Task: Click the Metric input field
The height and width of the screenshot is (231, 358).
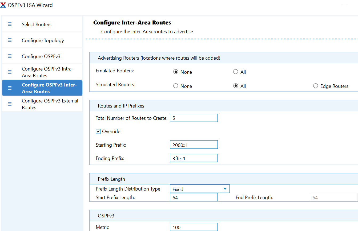Action: coord(194,227)
